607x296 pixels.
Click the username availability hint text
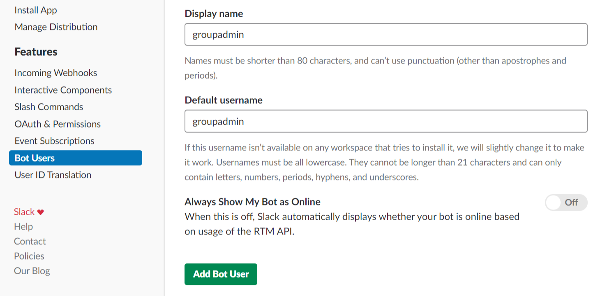pos(384,163)
